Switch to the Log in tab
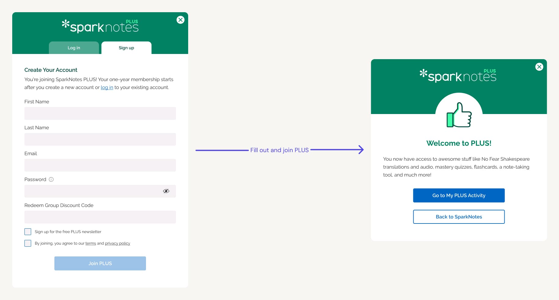Image resolution: width=559 pixels, height=300 pixels. click(x=74, y=48)
